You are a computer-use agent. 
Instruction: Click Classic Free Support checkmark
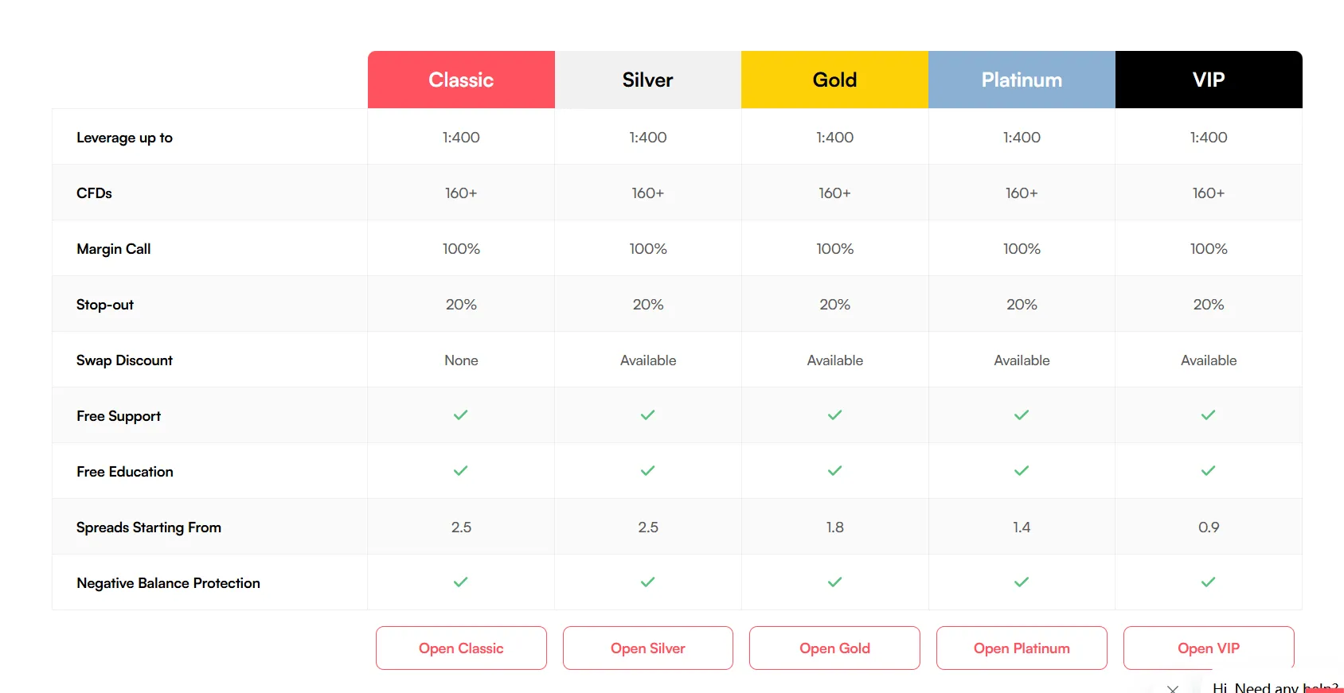(x=461, y=415)
